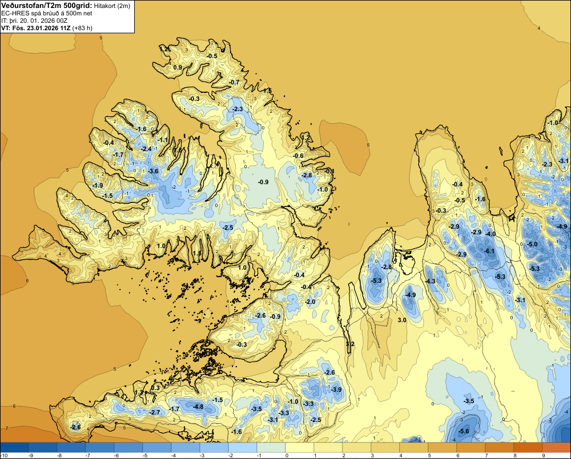
Task: Click the '-3.6' temperature value on the map
Action: tap(153, 171)
